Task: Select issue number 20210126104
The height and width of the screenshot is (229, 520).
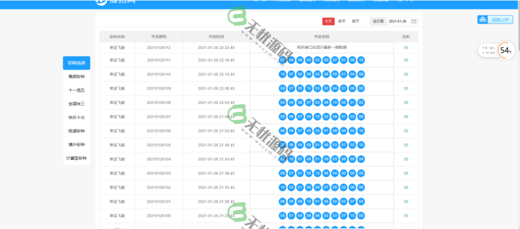Action: (x=158, y=159)
